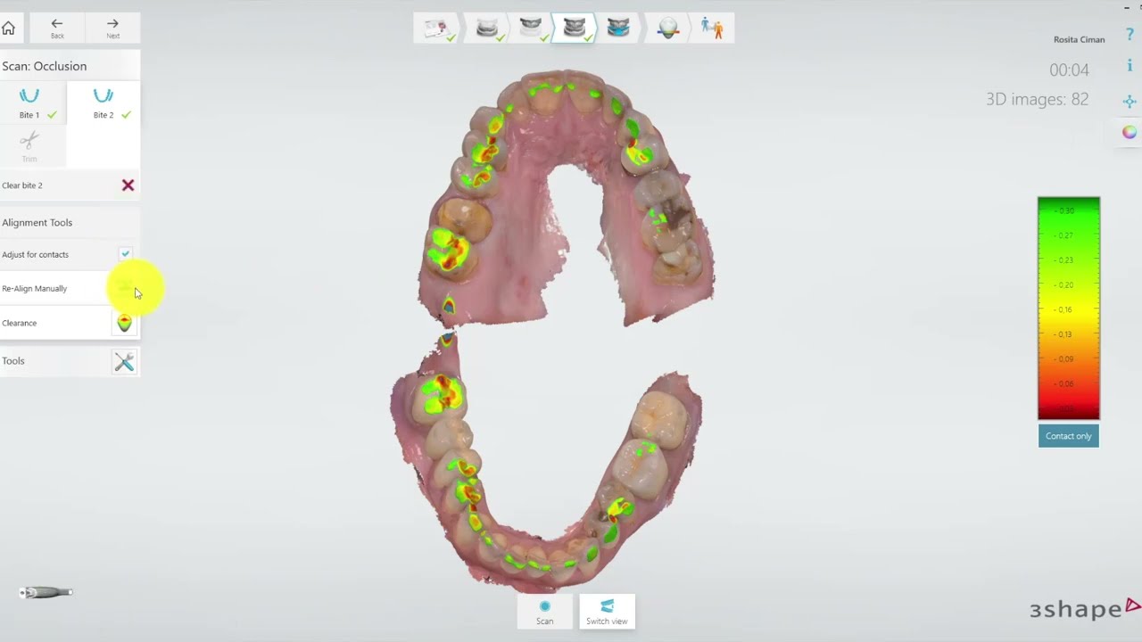Click the Scan: Occlusion title
Viewport: 1142px width, 642px height.
point(44,66)
